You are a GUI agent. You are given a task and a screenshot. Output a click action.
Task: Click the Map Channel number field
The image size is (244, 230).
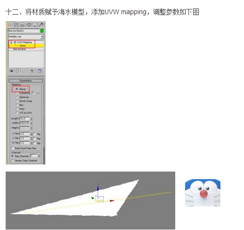[x=34, y=156]
